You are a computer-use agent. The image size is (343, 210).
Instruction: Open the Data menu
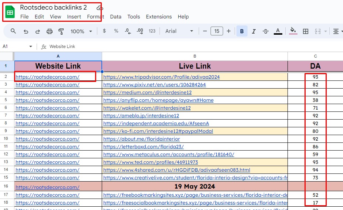point(115,17)
